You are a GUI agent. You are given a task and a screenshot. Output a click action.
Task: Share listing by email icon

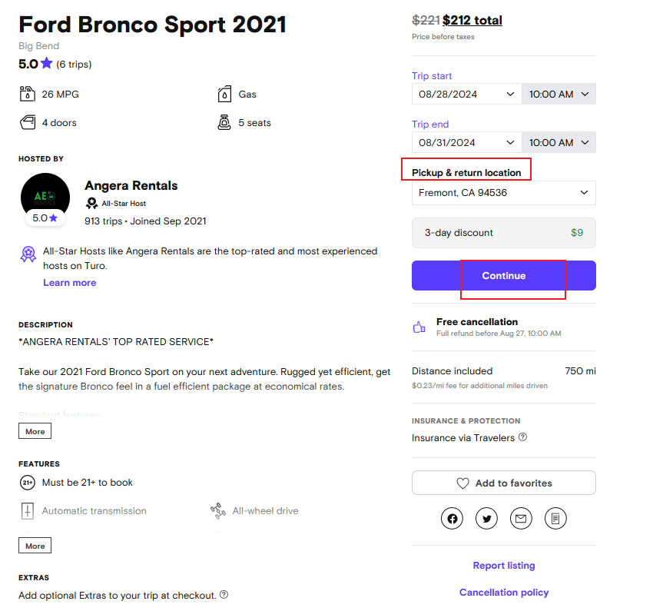(x=521, y=519)
